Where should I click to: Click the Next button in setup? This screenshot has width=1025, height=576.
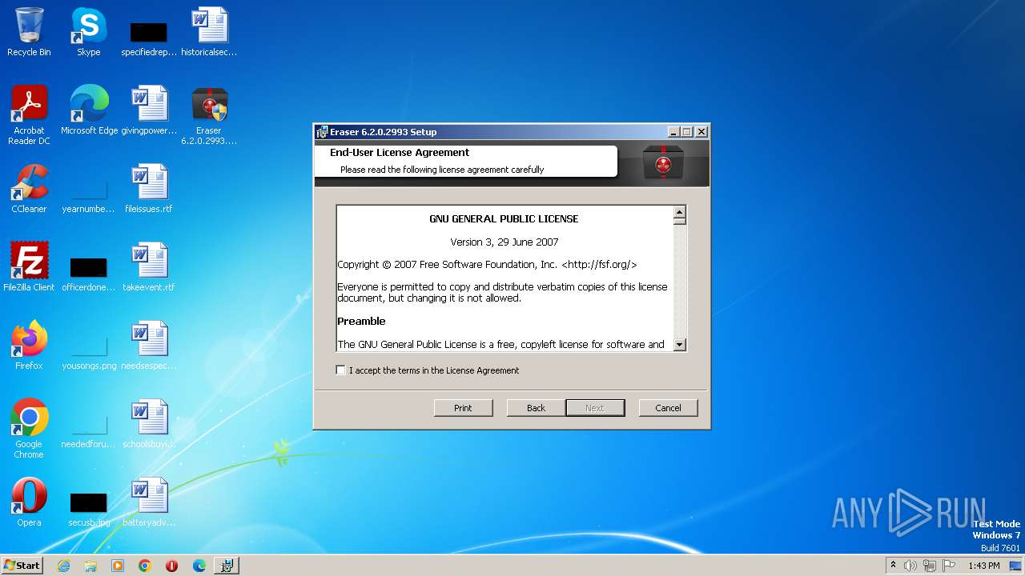pyautogui.click(x=595, y=408)
